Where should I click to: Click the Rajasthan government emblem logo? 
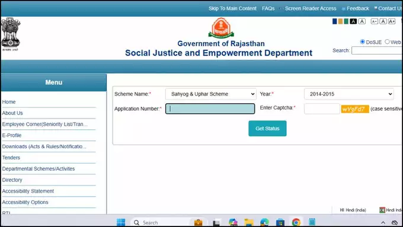tap(221, 28)
